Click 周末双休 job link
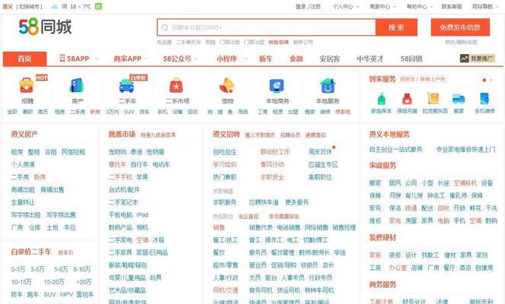 [x=320, y=152]
